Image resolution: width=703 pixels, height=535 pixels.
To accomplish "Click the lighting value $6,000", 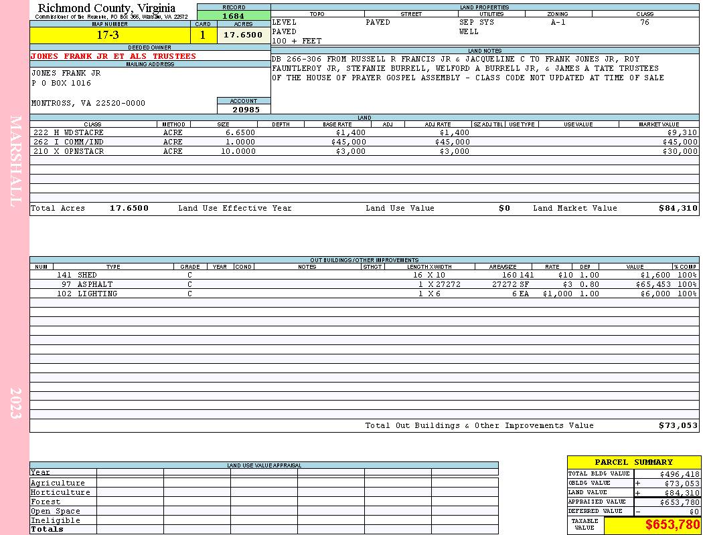I will [x=655, y=294].
